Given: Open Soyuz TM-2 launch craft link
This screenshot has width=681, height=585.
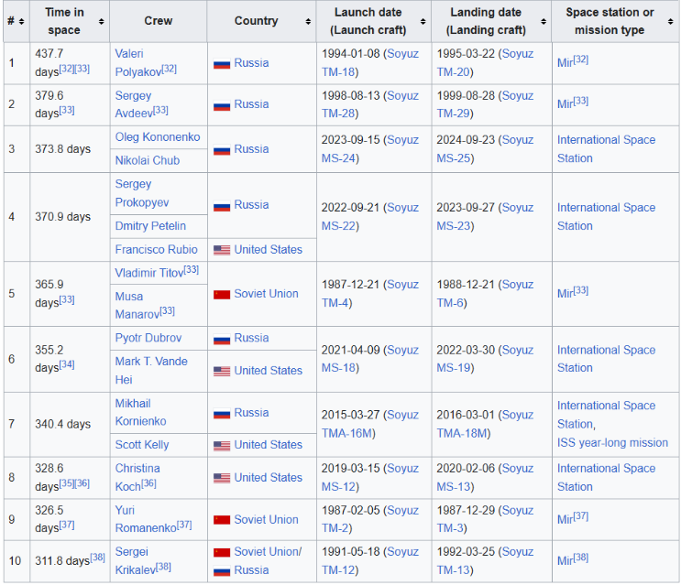Looking at the screenshot, I should coord(370,519).
